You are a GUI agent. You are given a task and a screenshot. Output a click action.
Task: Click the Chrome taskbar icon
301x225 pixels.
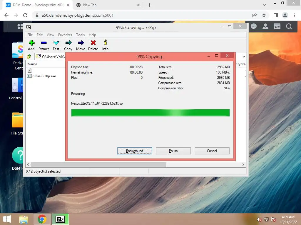[42, 219]
